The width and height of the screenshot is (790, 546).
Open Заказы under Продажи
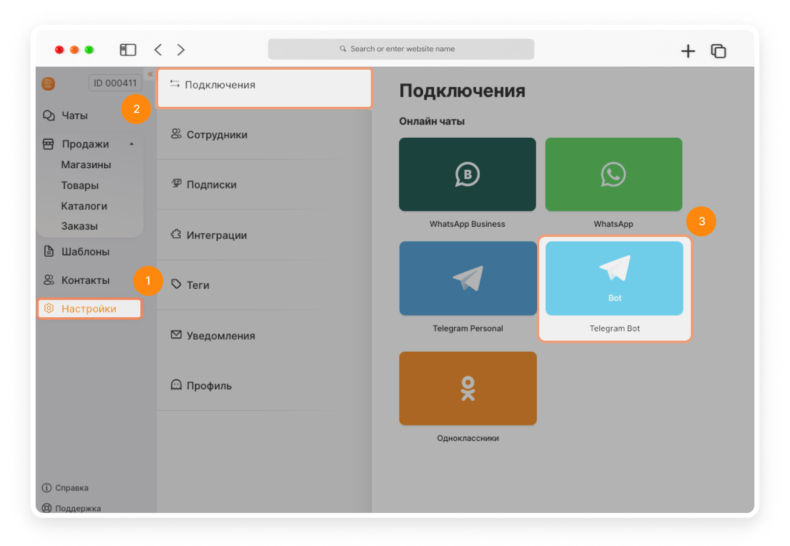(79, 226)
